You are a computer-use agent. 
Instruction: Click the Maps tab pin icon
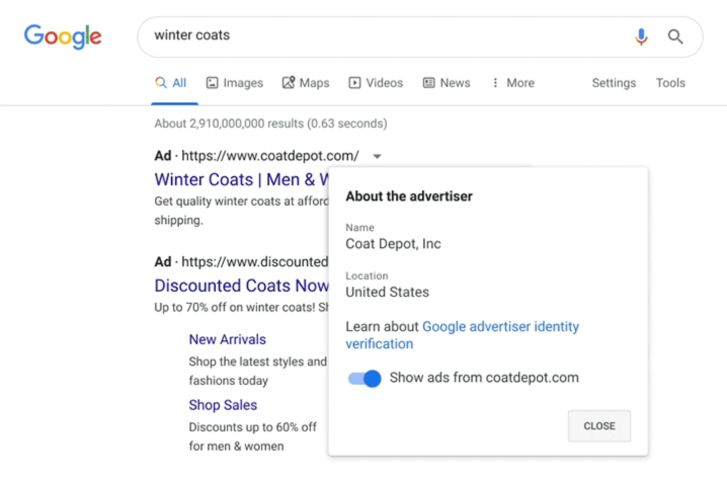tap(288, 83)
